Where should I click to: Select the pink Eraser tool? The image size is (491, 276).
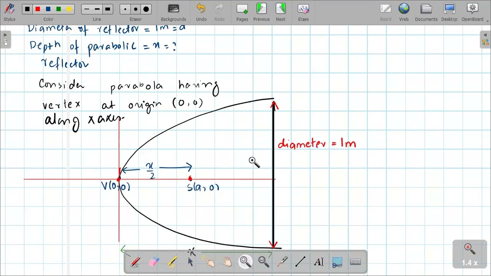click(x=153, y=262)
